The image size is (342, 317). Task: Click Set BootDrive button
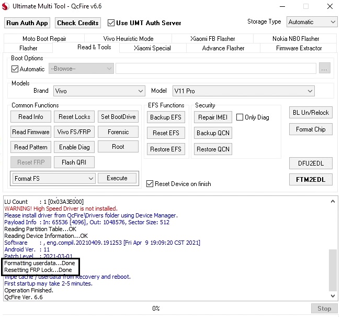tap(118, 117)
